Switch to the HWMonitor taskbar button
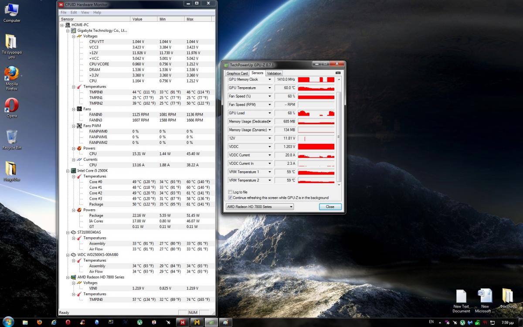The width and height of the screenshot is (523, 327). point(182,322)
